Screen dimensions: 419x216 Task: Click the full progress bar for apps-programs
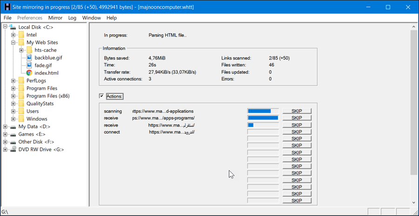(263, 118)
